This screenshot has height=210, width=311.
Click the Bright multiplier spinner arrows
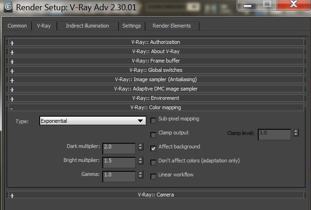[x=141, y=161]
